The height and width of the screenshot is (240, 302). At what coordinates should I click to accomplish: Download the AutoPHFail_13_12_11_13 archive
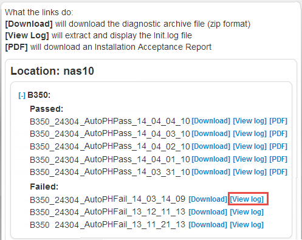tap(208, 212)
